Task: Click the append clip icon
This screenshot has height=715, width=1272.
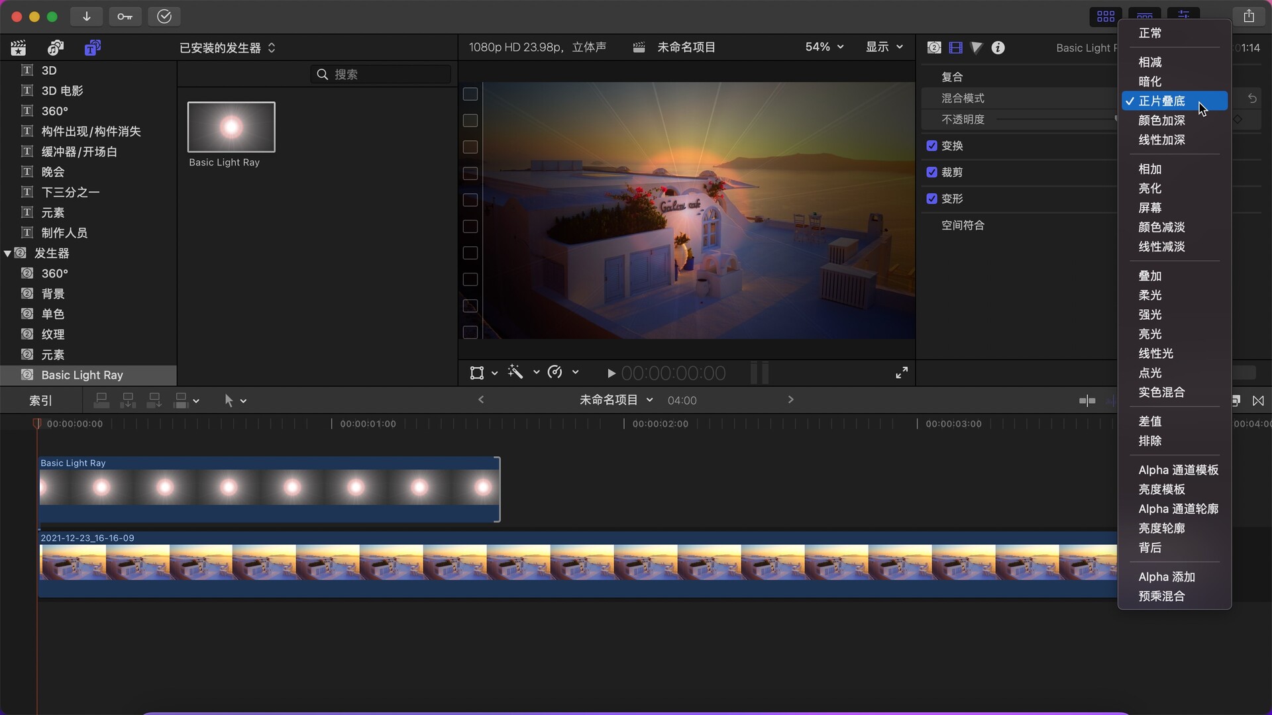Action: (154, 400)
